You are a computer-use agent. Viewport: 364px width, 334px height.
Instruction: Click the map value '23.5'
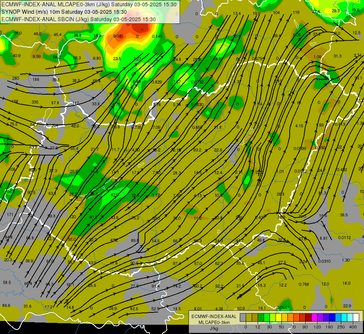click(117, 59)
